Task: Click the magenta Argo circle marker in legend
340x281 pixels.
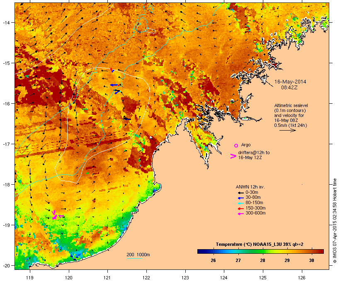Action: click(x=236, y=145)
